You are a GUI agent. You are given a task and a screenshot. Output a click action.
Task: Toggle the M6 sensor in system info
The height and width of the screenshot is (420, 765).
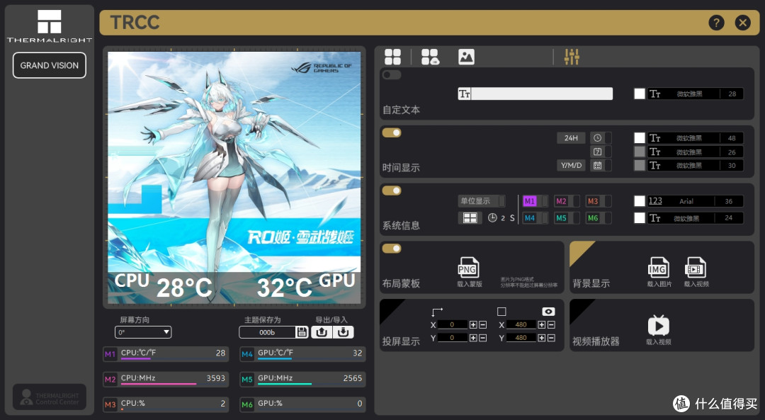[x=599, y=218]
